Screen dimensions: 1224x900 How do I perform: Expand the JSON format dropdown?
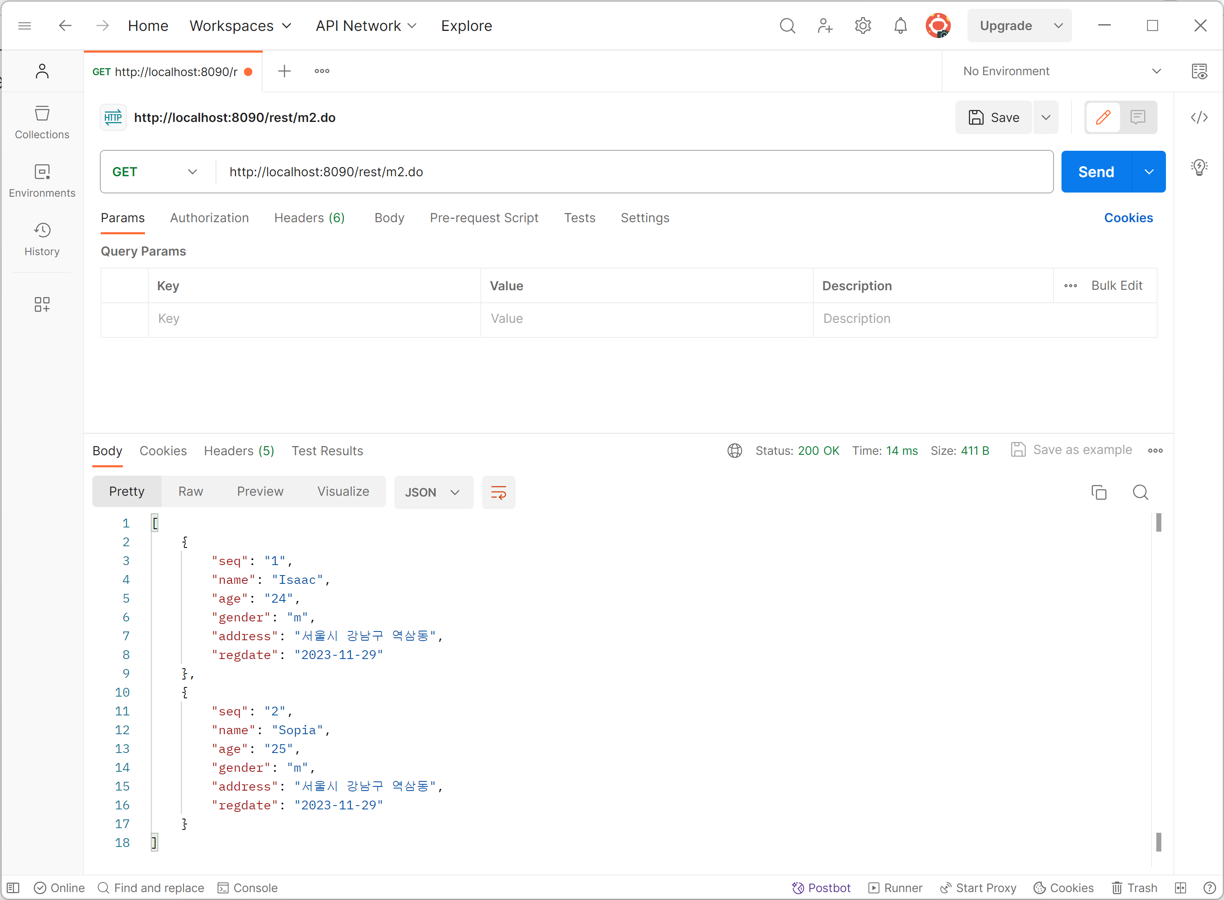433,492
